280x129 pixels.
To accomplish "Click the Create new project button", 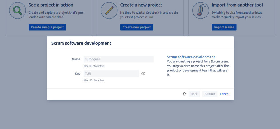I will (x=137, y=27).
